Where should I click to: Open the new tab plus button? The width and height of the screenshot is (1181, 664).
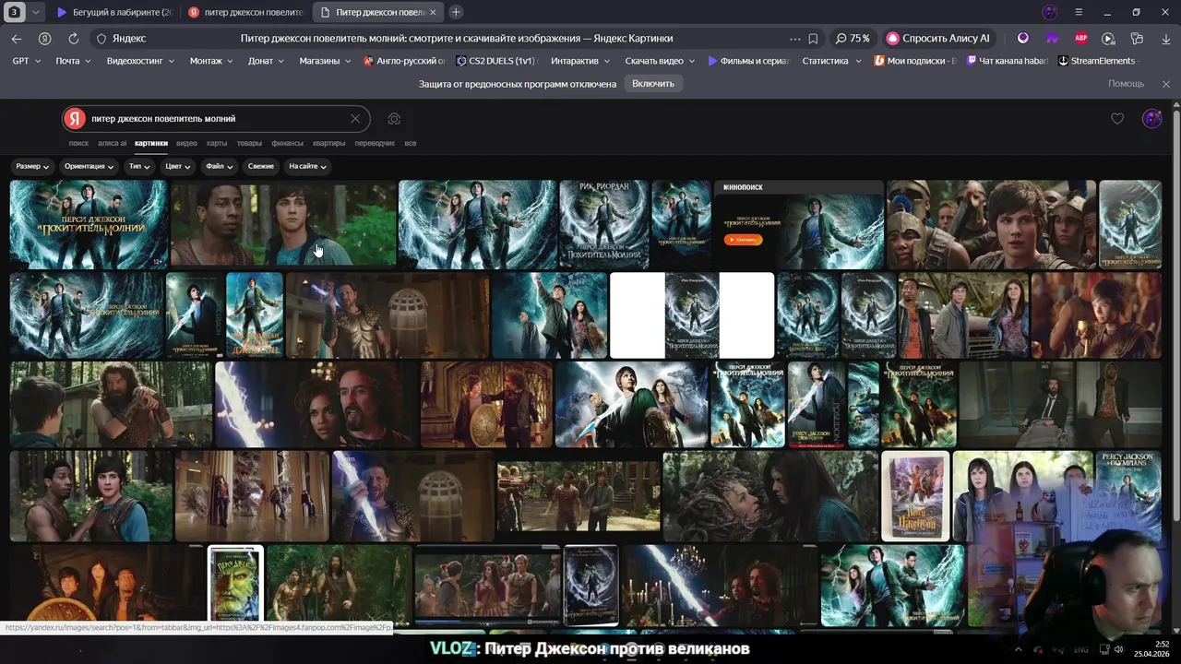(456, 12)
